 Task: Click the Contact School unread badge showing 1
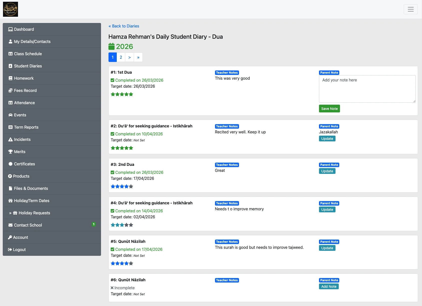94,224
